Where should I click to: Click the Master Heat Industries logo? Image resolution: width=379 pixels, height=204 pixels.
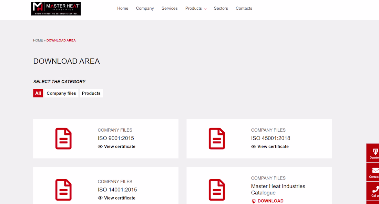tap(56, 9)
